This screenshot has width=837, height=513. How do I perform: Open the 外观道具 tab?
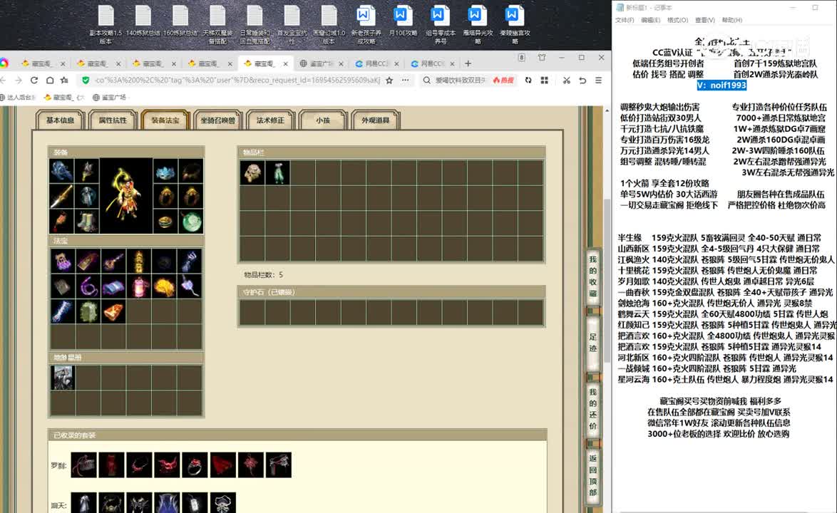click(375, 120)
